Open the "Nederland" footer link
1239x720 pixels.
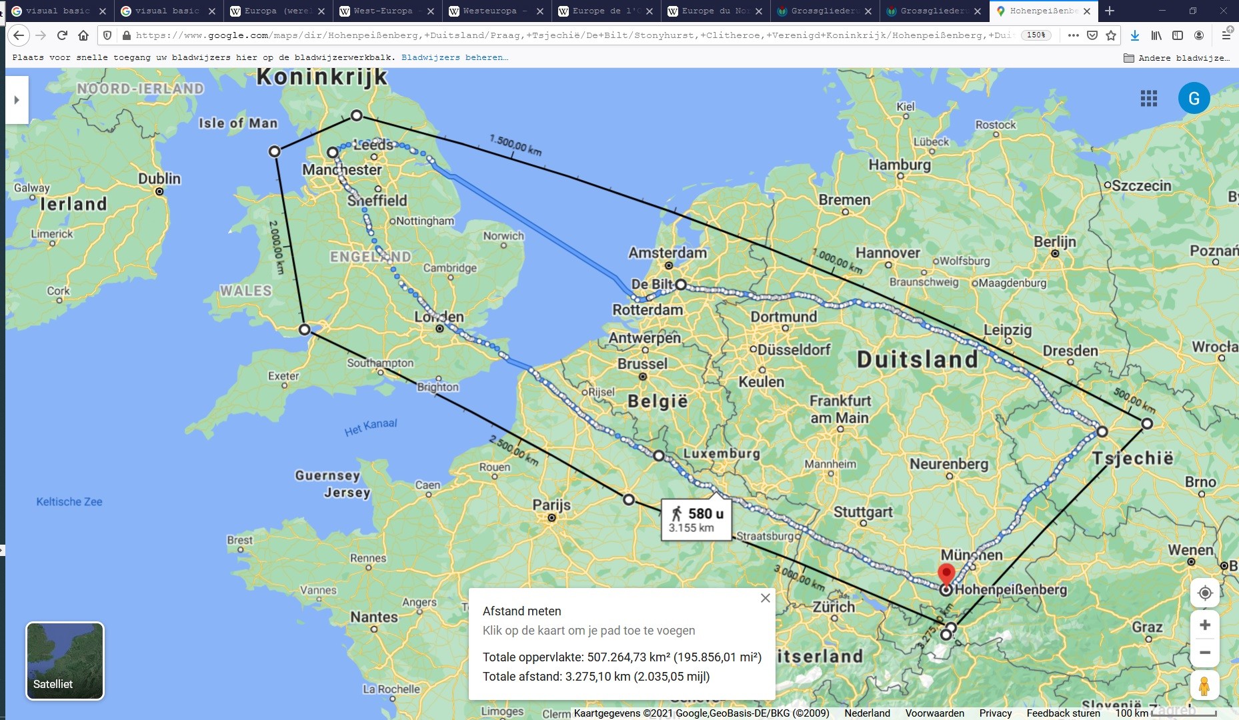867,713
